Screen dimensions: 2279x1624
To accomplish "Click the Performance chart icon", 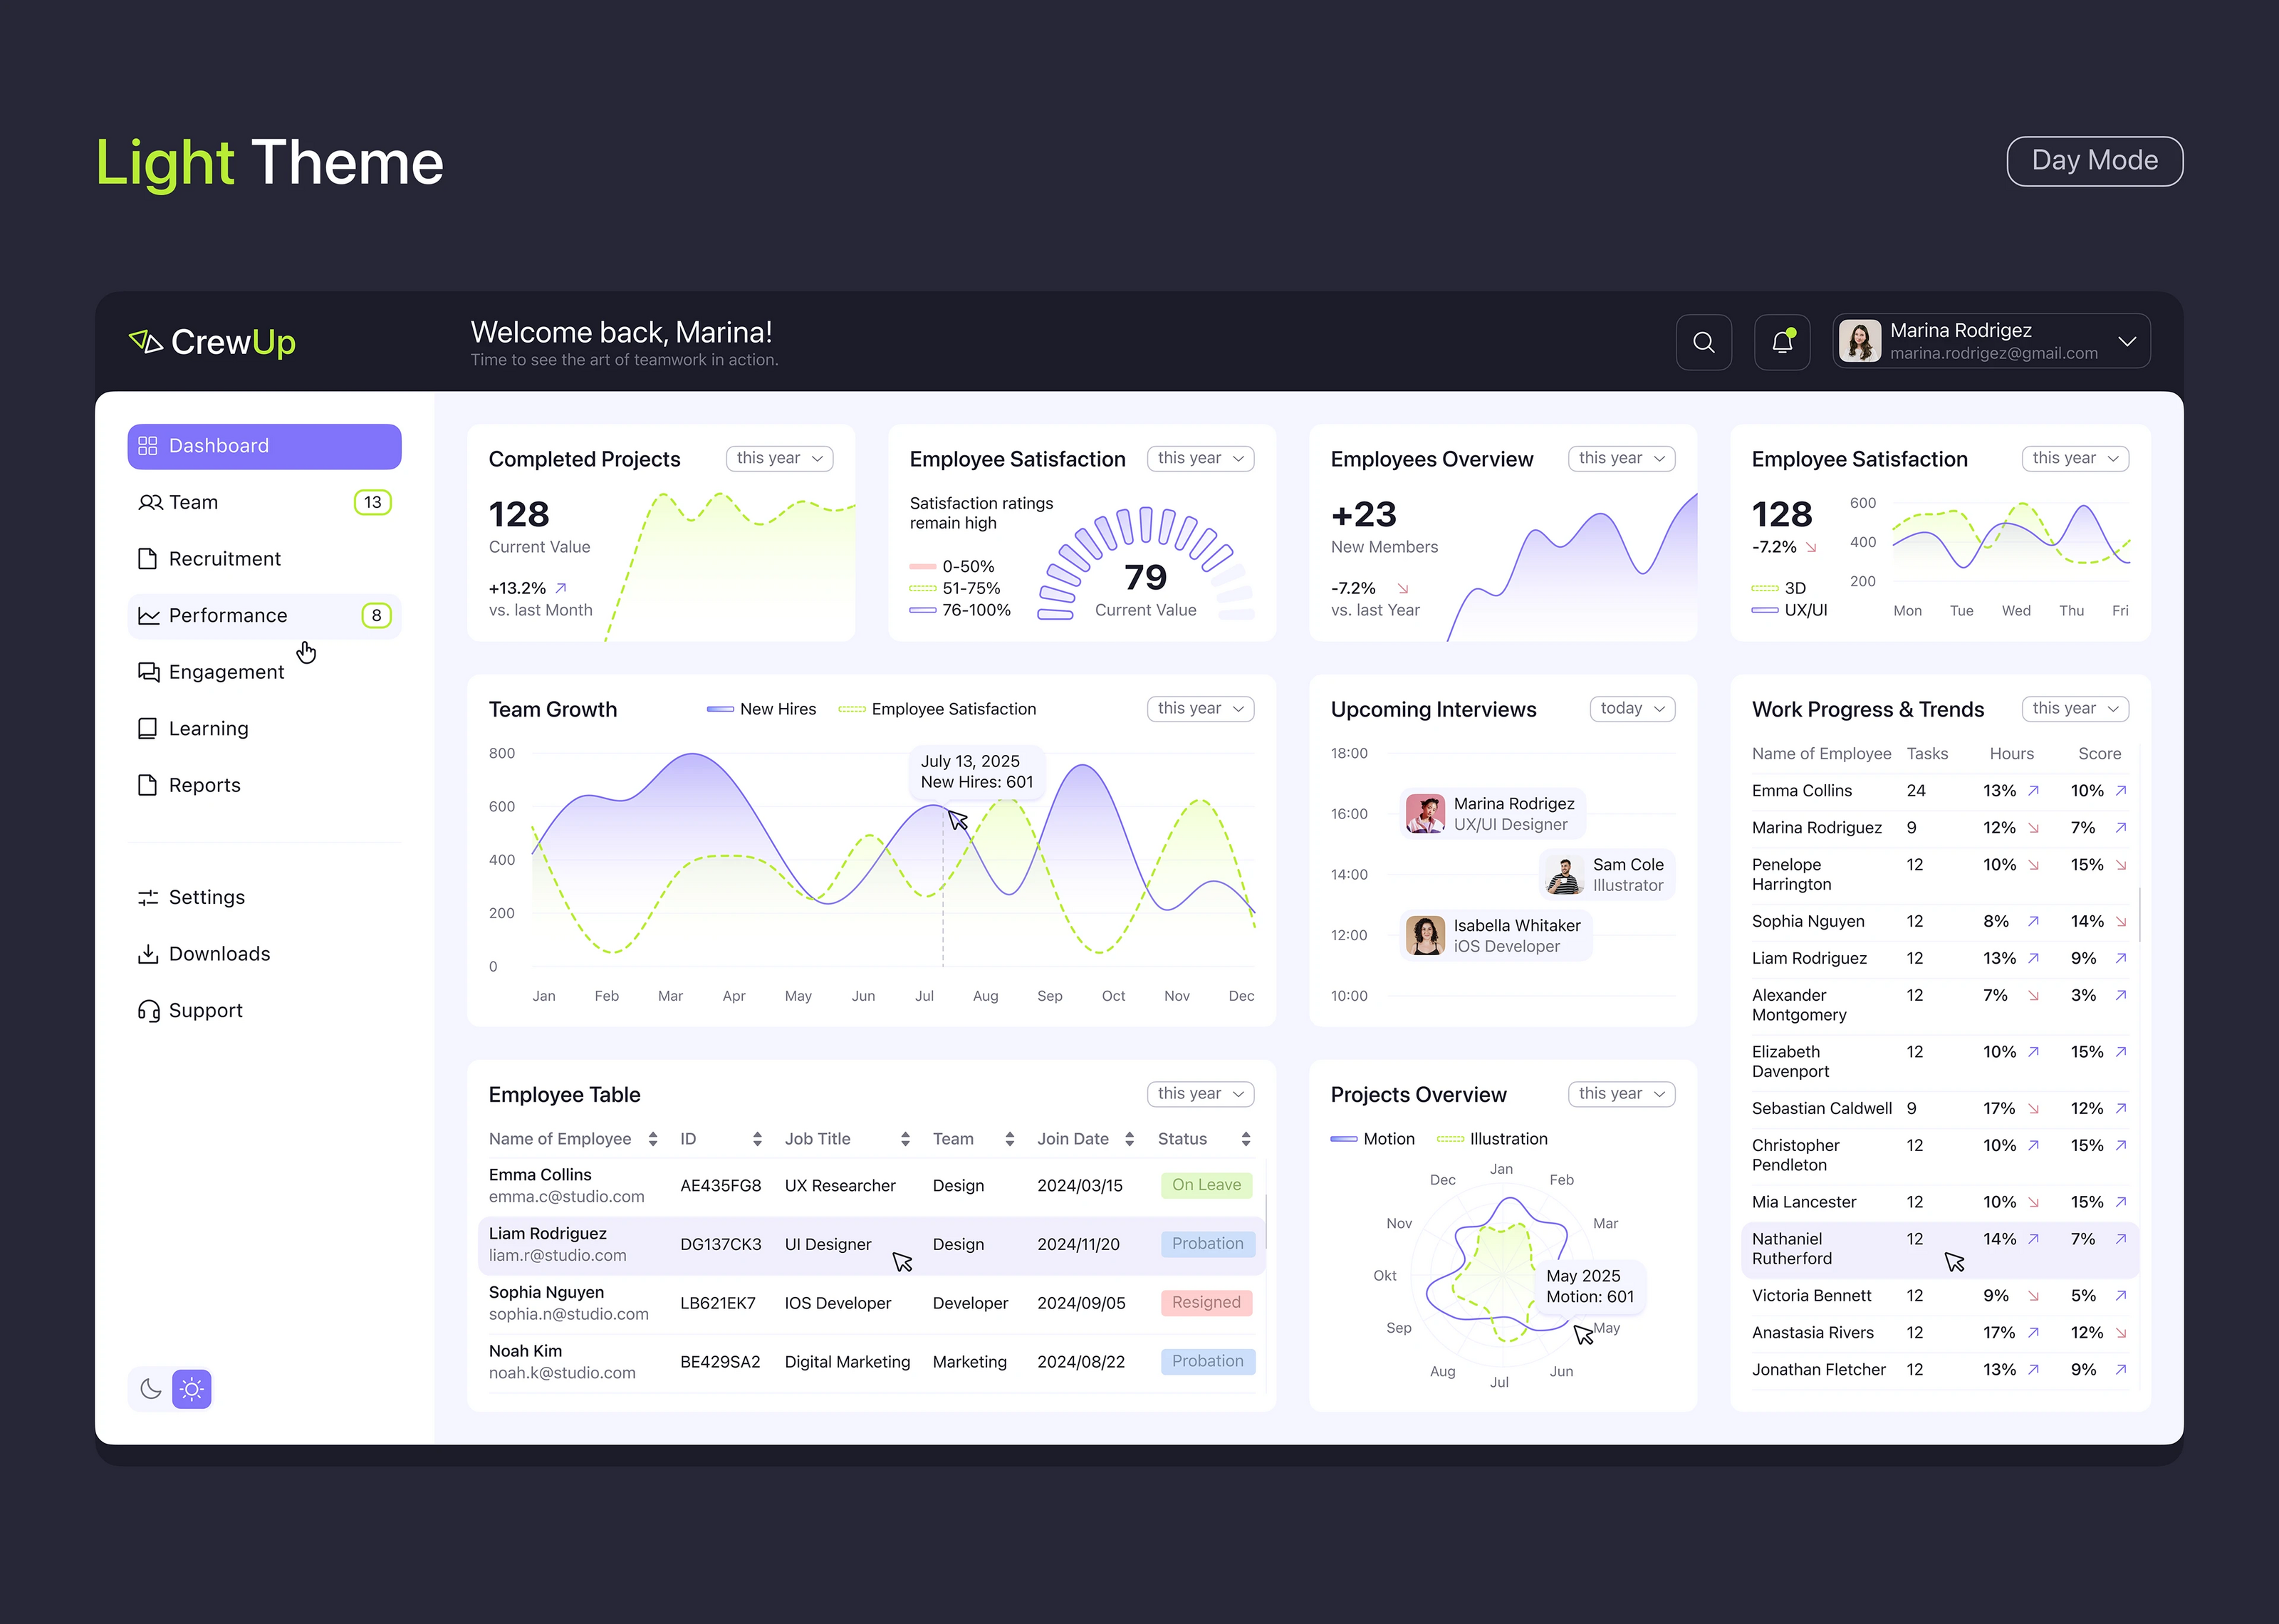I will (147, 615).
